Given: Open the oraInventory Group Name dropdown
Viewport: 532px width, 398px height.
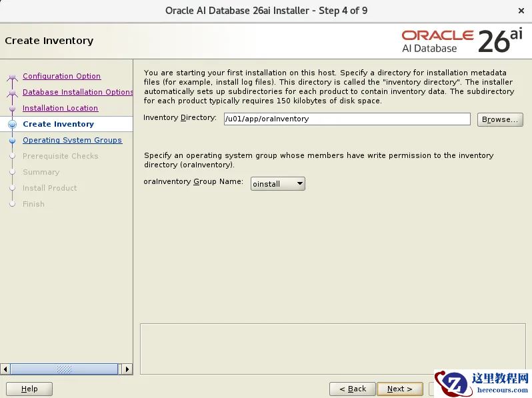Looking at the screenshot, I should coord(278,183).
